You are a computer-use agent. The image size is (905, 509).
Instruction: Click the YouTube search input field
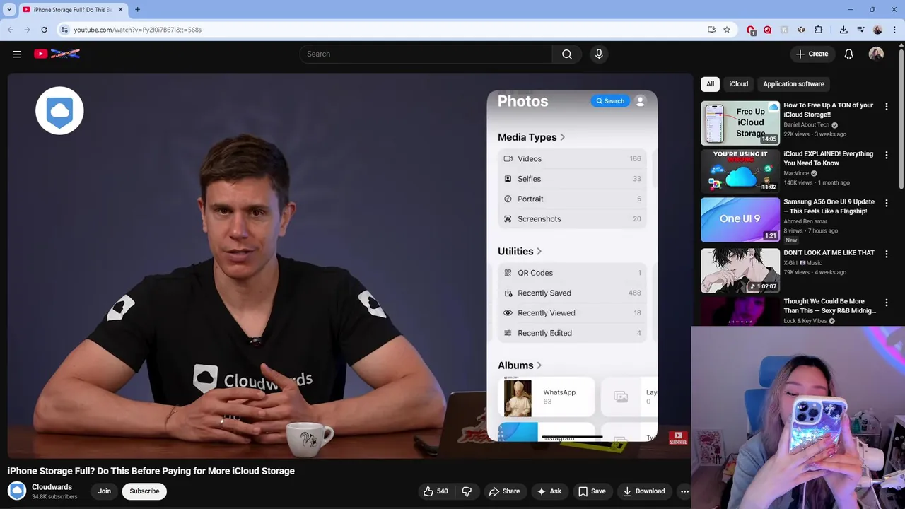[x=426, y=54]
